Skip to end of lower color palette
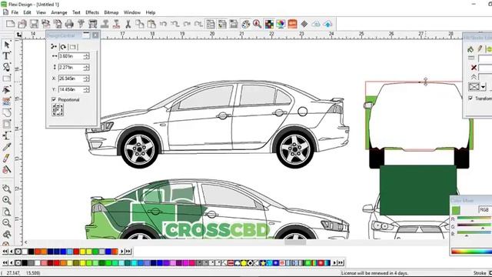The image size is (492, 277). click(x=341, y=262)
